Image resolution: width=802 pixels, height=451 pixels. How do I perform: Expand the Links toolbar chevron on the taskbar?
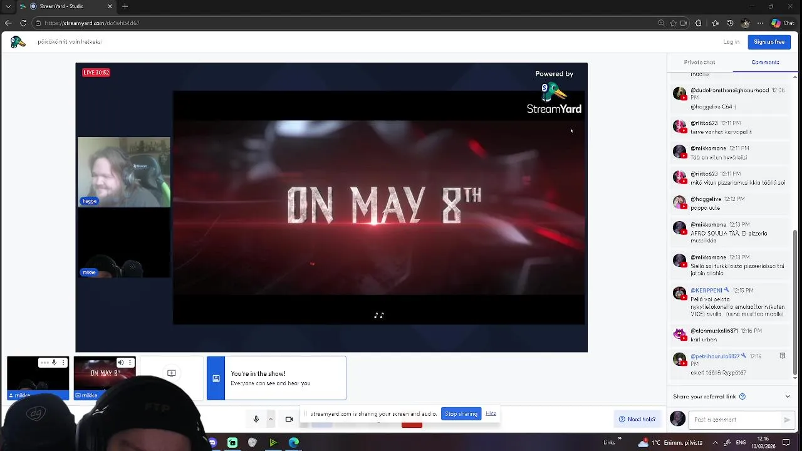[620, 439]
